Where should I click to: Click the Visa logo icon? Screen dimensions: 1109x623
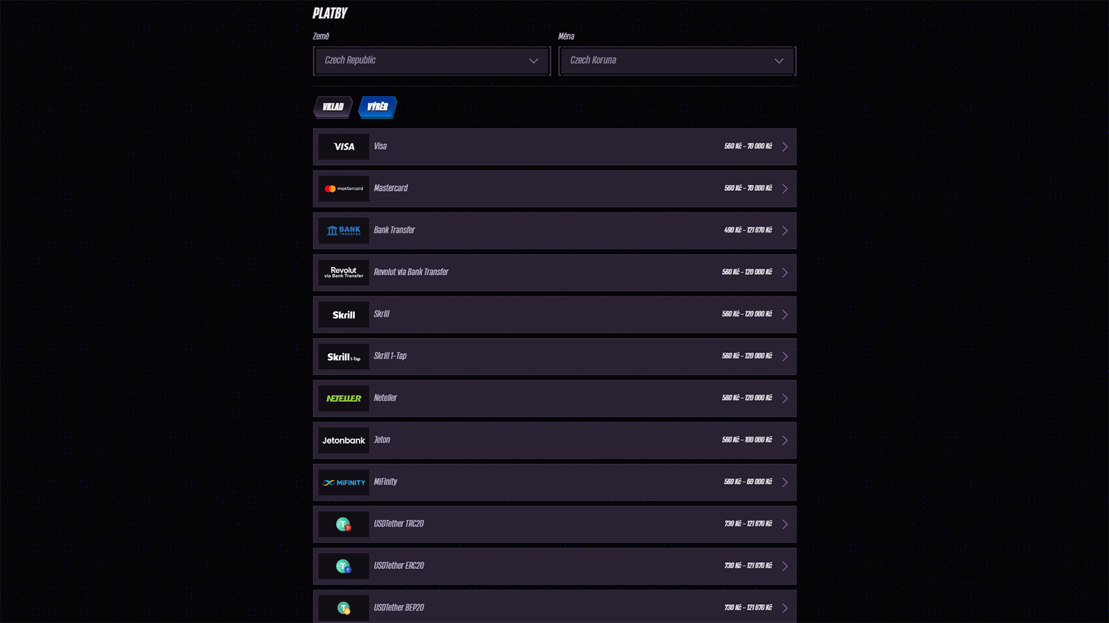344,147
